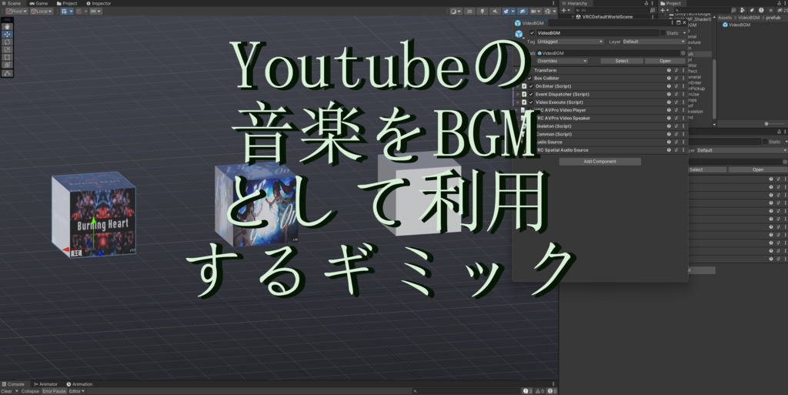The image size is (788, 395).
Task: Toggle Event Dispatcher (Script) checkbox
Action: click(x=531, y=95)
